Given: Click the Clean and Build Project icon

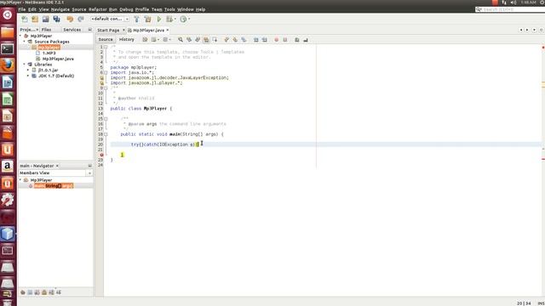Looking at the screenshot, I should 147,19.
